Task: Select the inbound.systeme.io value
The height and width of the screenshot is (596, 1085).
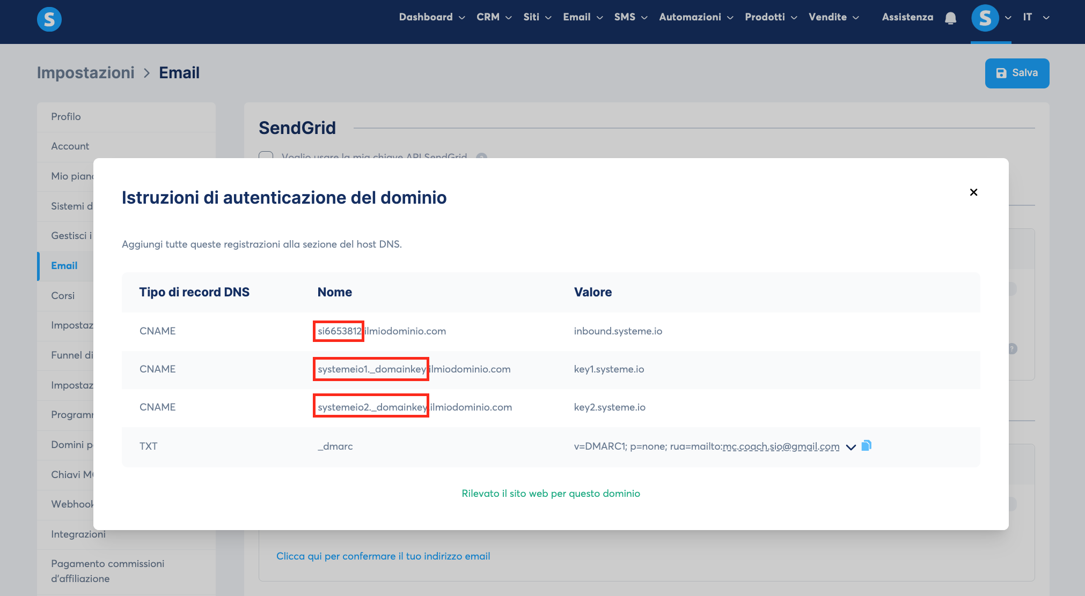Action: (618, 331)
